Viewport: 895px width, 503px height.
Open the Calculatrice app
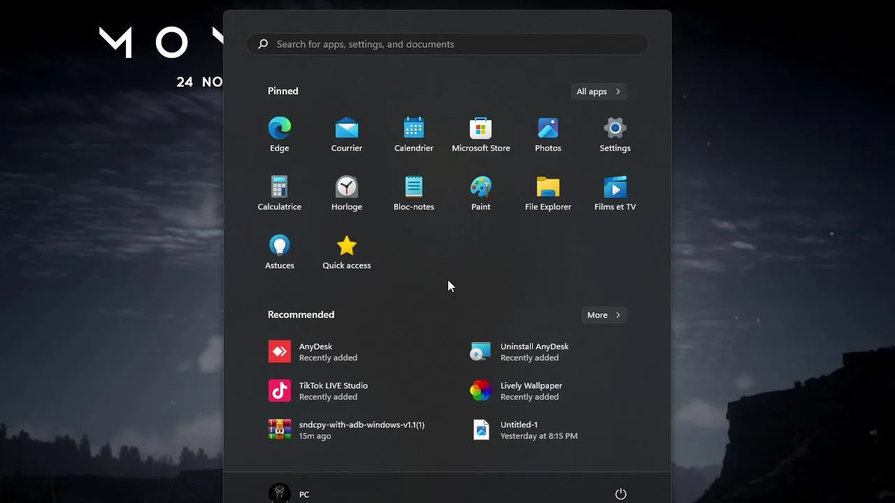(280, 187)
